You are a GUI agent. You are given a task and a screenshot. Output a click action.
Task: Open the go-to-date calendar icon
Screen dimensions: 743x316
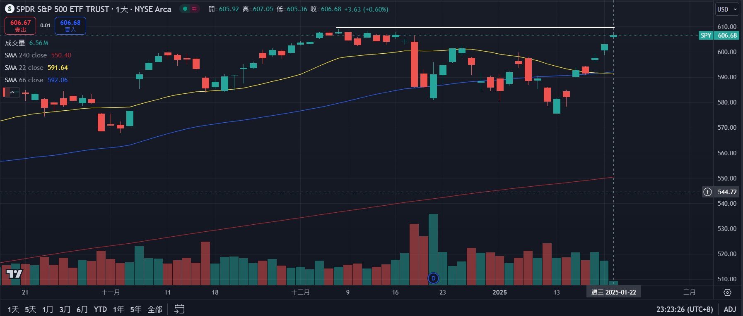tap(179, 309)
